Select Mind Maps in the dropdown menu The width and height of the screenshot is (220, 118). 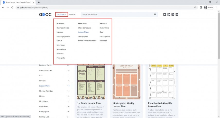61,45
